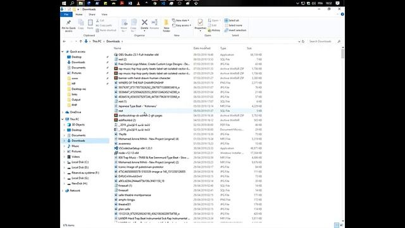The height and width of the screenshot is (228, 405).
Task: Select Japanese Type Beat "Kotonaru" file
Action: coord(137,106)
